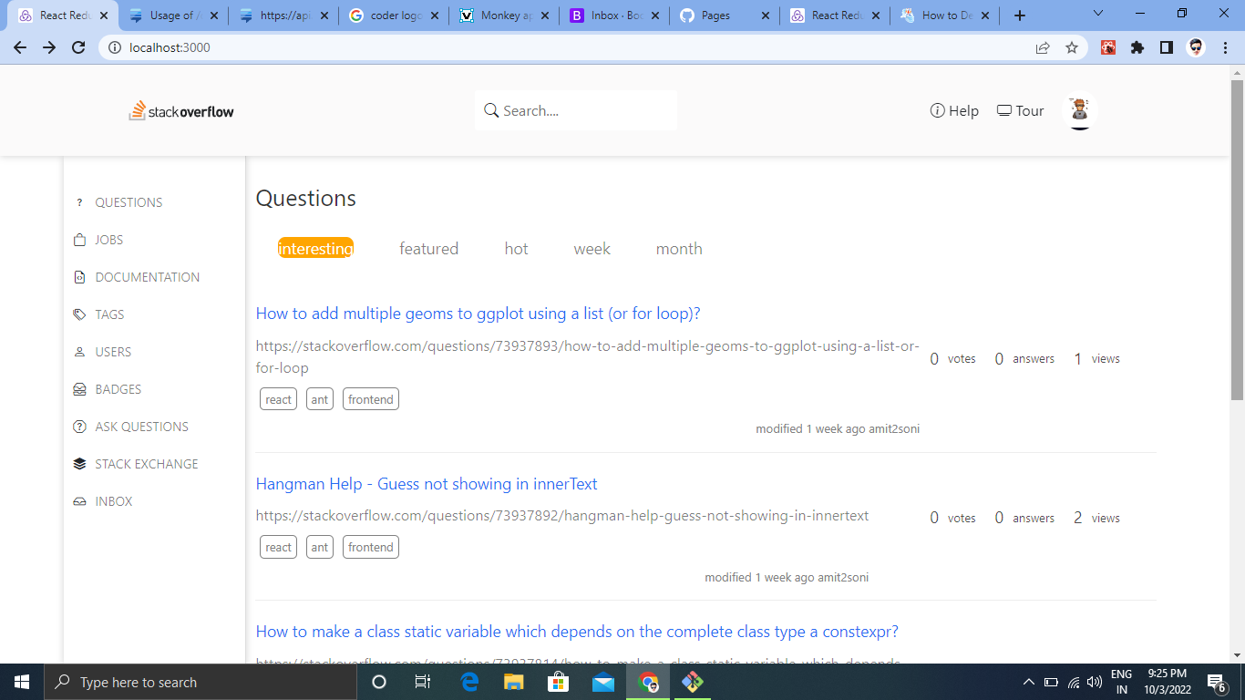Click the Stack Exchange stack icon
Image resolution: width=1245 pixels, height=700 pixels.
[x=79, y=463]
